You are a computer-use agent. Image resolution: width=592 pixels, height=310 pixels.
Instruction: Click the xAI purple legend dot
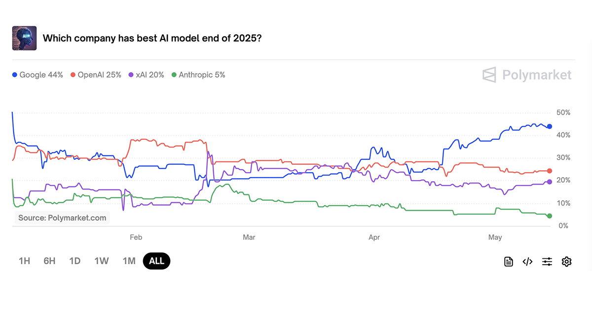click(130, 74)
